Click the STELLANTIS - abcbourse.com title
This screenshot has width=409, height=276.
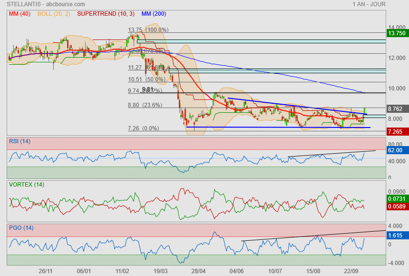[x=44, y=4]
